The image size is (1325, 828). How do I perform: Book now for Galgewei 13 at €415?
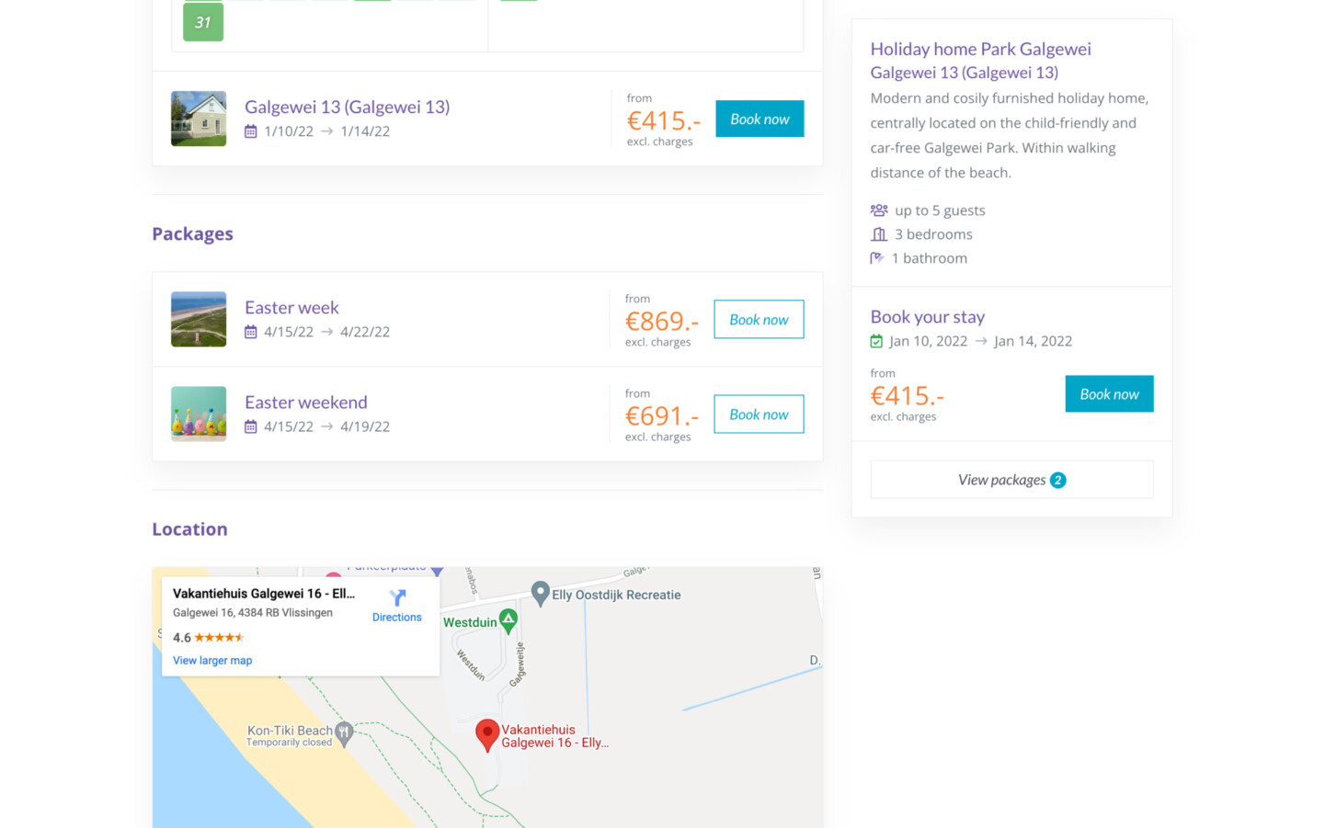[x=760, y=119]
